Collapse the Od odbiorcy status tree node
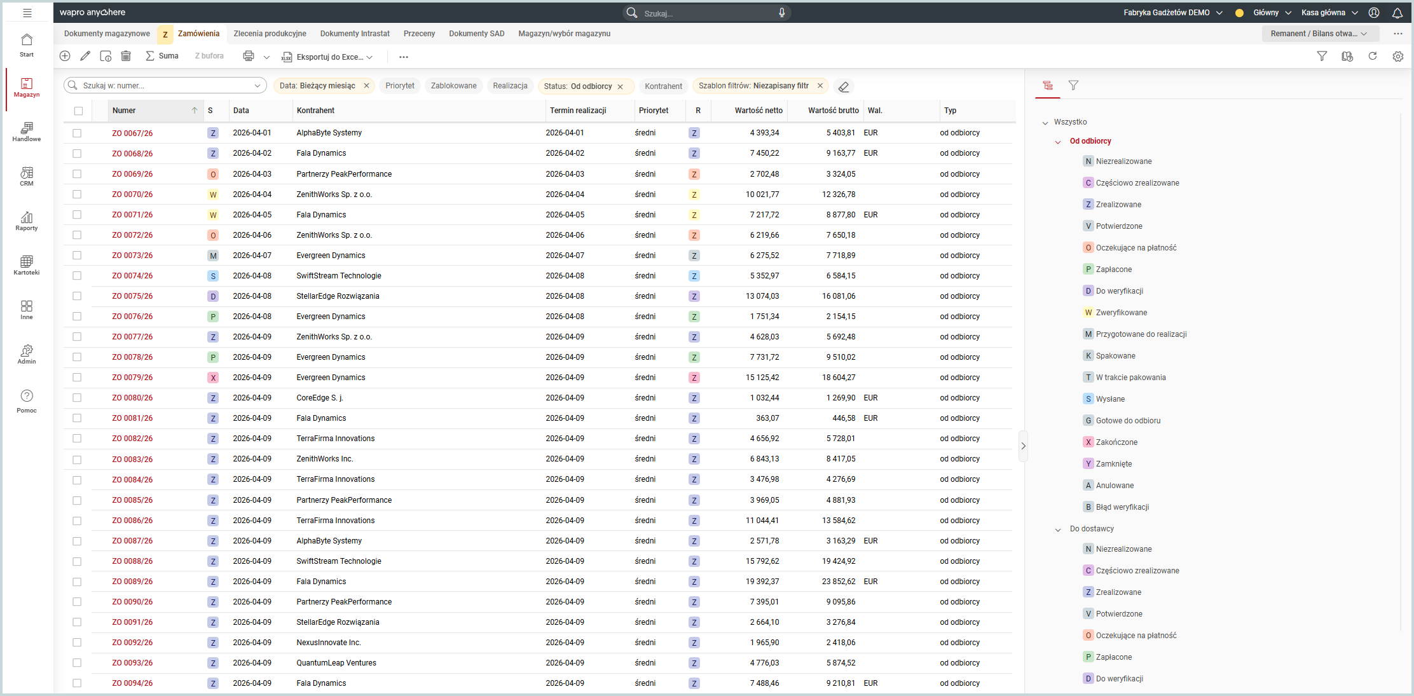 pos(1058,141)
